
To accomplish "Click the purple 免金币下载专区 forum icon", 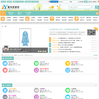I will [x=36, y=70].
